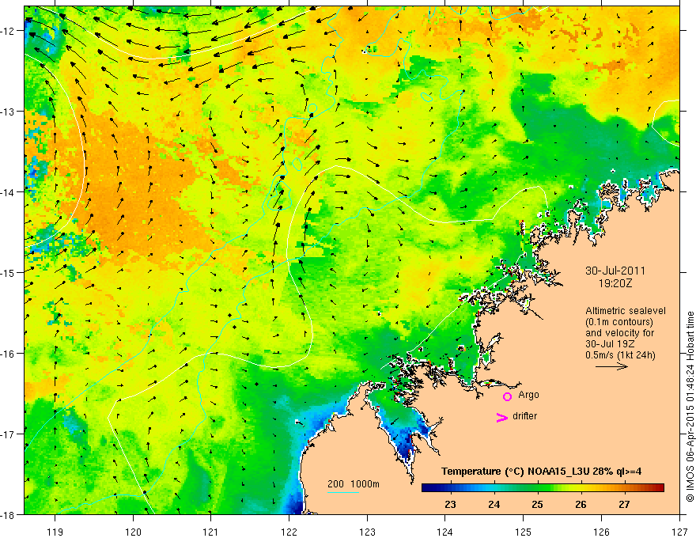Click longitude axis label 126

[x=601, y=532]
